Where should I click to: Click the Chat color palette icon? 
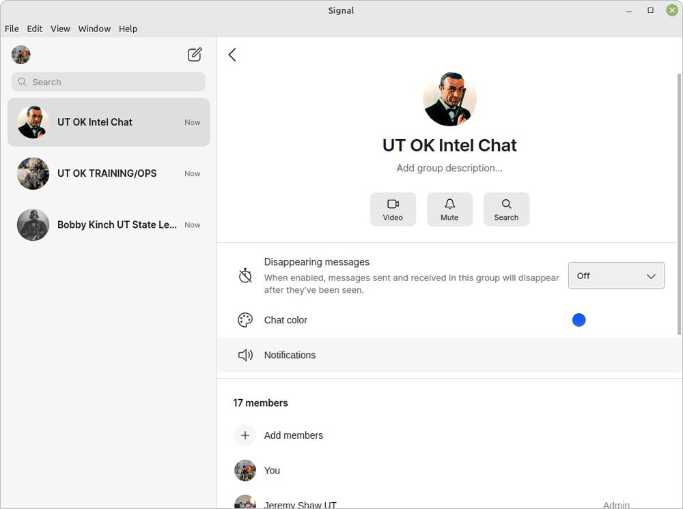click(245, 320)
